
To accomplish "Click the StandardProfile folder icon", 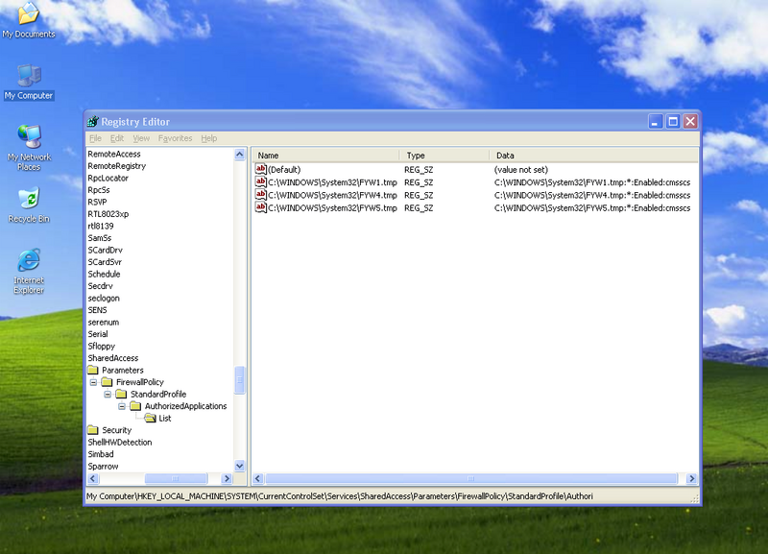I will pyautogui.click(x=122, y=394).
